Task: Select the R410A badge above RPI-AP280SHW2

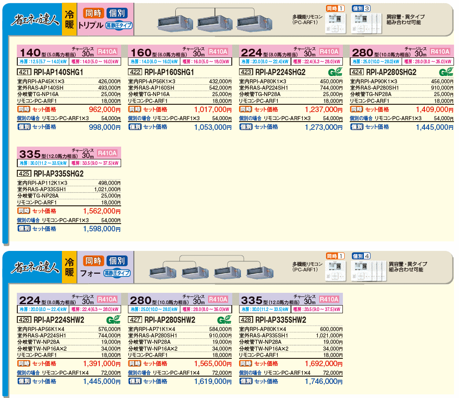Action: [218, 299]
